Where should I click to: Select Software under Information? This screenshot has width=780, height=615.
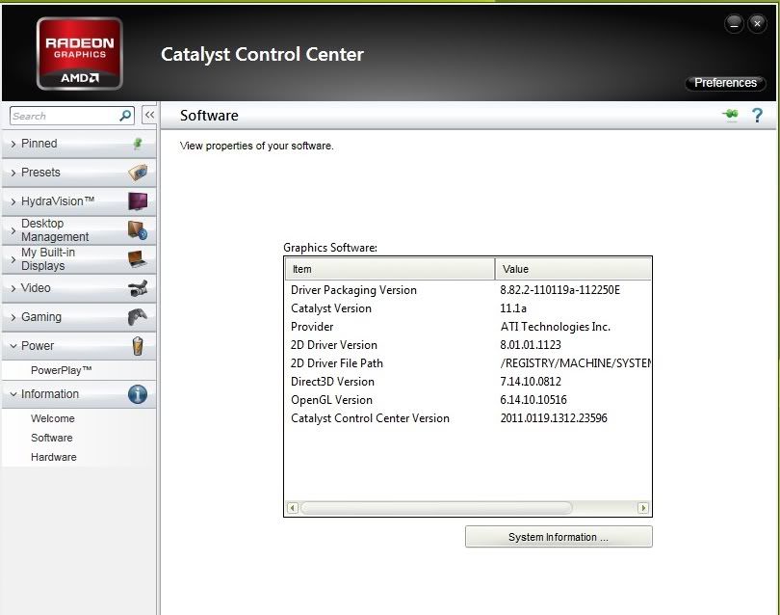[x=52, y=438]
